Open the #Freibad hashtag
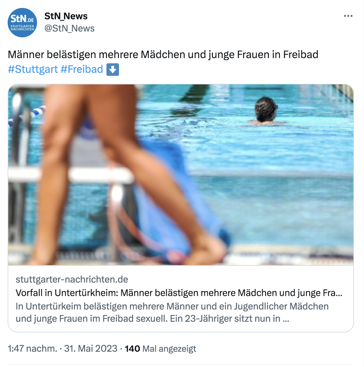This screenshot has width=364, height=367. (82, 69)
